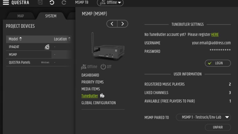Image resolution: width=238 pixels, height=134 pixels.
Task: Go to next device with right arrow
Action: [x=123, y=24]
